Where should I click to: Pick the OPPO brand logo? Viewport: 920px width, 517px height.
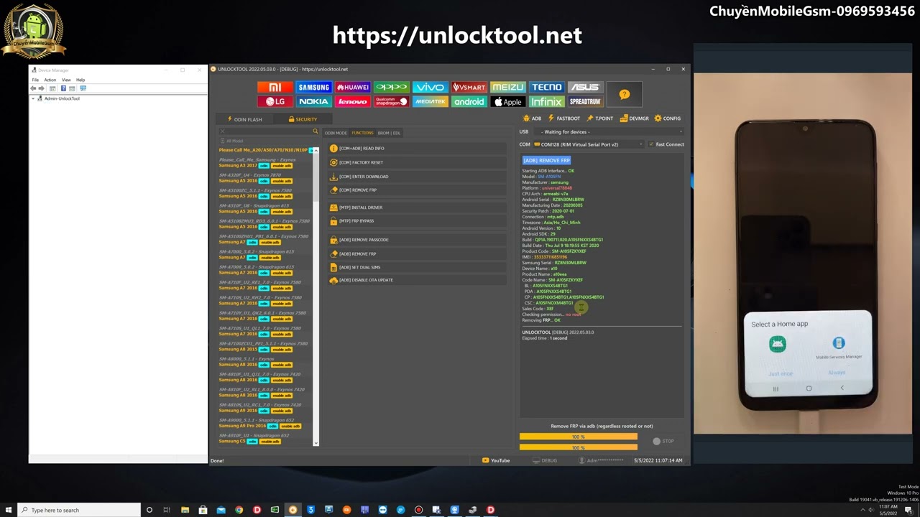pyautogui.click(x=391, y=87)
